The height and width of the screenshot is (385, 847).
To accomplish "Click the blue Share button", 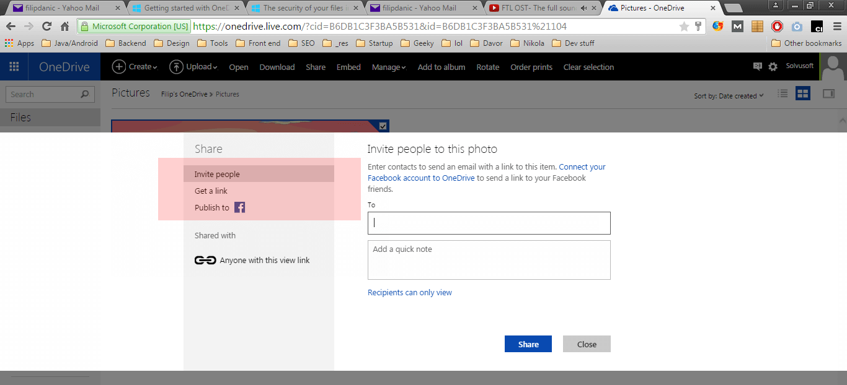I will 528,344.
